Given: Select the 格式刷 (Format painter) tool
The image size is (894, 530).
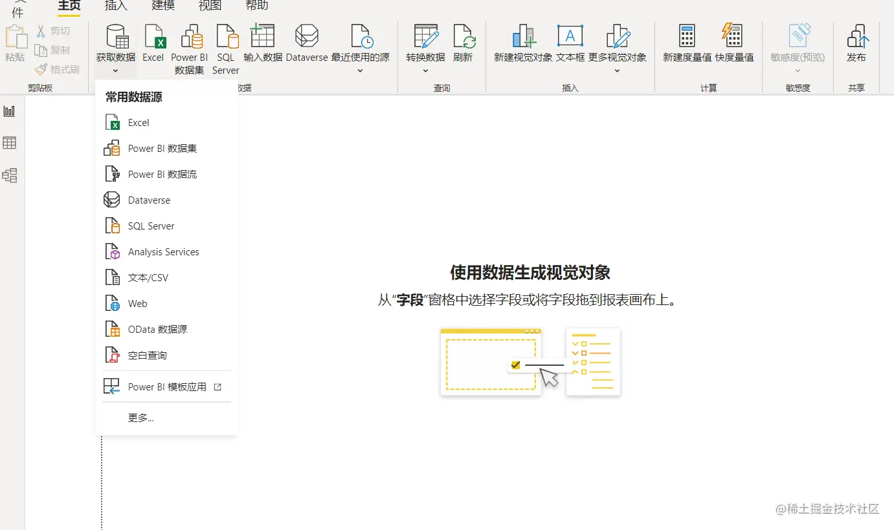Looking at the screenshot, I should point(57,69).
